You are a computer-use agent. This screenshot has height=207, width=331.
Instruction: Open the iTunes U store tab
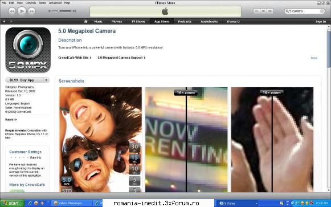click(233, 21)
